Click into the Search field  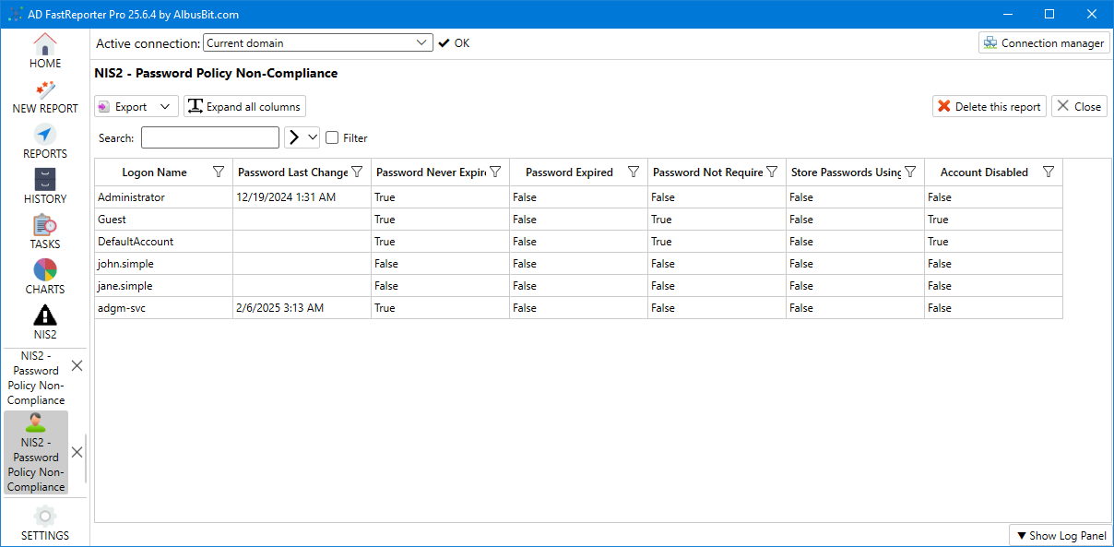tap(210, 137)
